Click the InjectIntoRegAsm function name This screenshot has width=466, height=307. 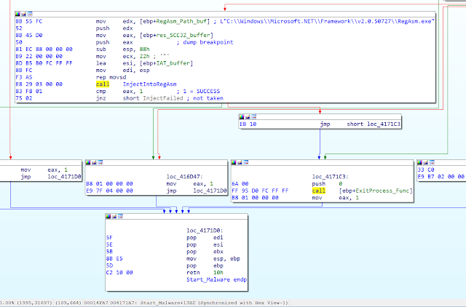click(x=149, y=84)
